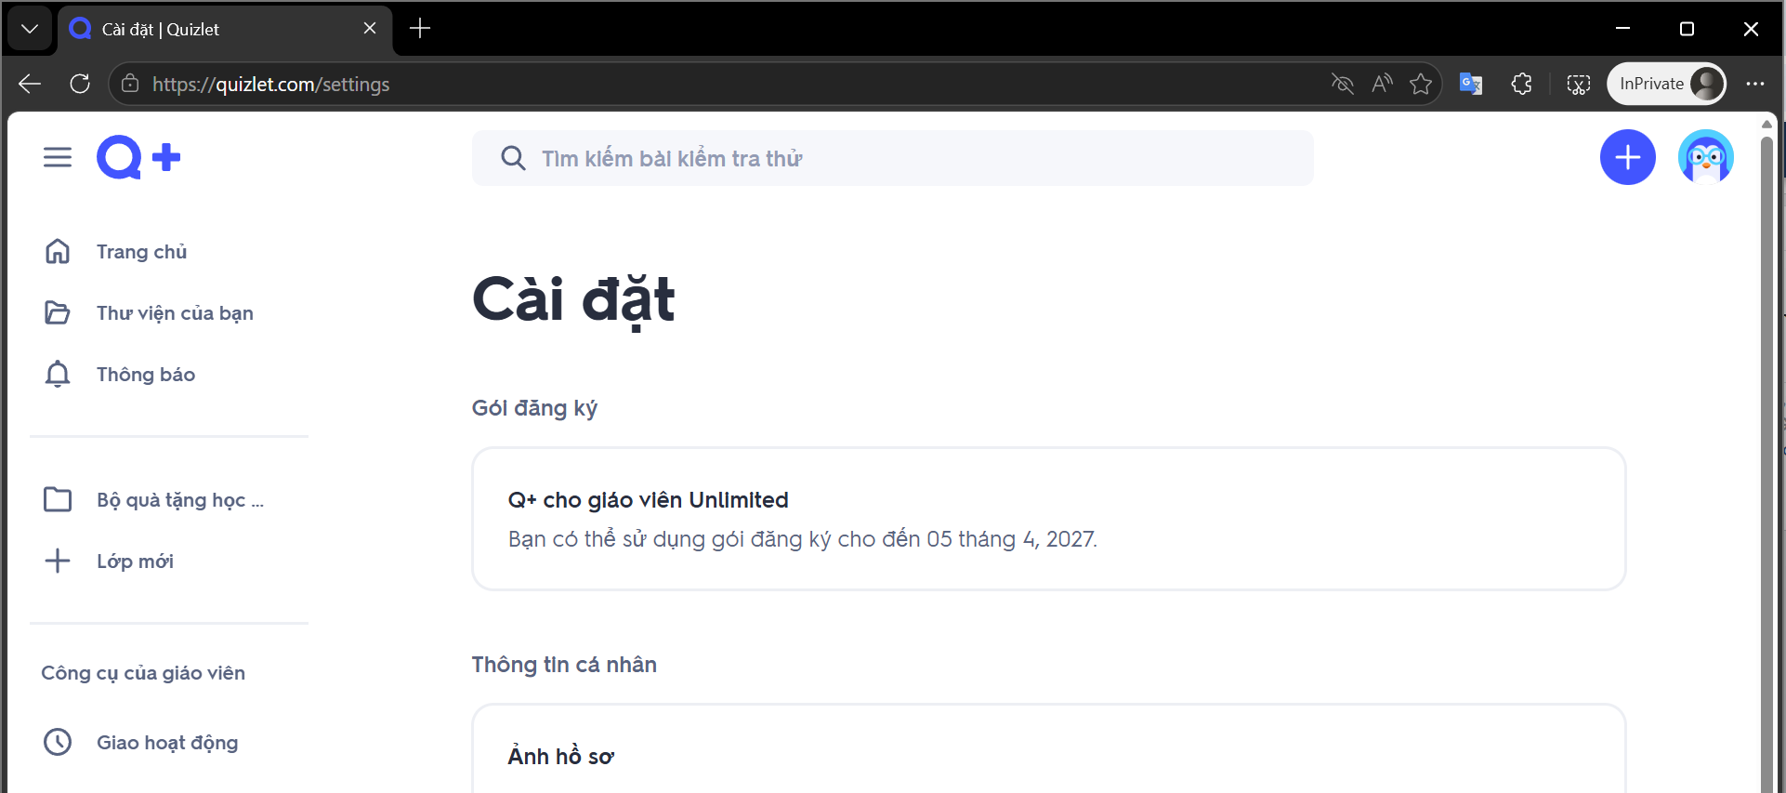Screen dimensions: 1786x793
Task: Open the Bộ quà tặng học folder
Action: point(180,499)
